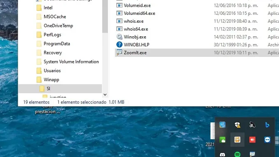The height and width of the screenshot is (157, 279).
Task: Click Volumeid.exe date 12/06/2016 10:18 p. m.
Action: pyautogui.click(x=236, y=5)
